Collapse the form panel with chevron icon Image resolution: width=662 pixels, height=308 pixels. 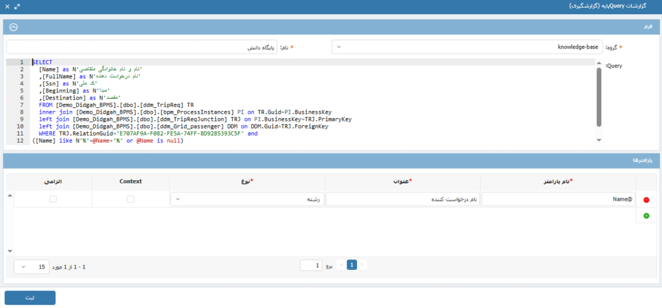(14, 27)
